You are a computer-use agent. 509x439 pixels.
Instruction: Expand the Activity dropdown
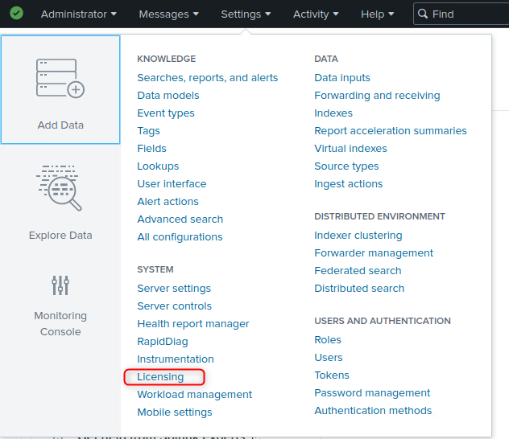tap(316, 14)
